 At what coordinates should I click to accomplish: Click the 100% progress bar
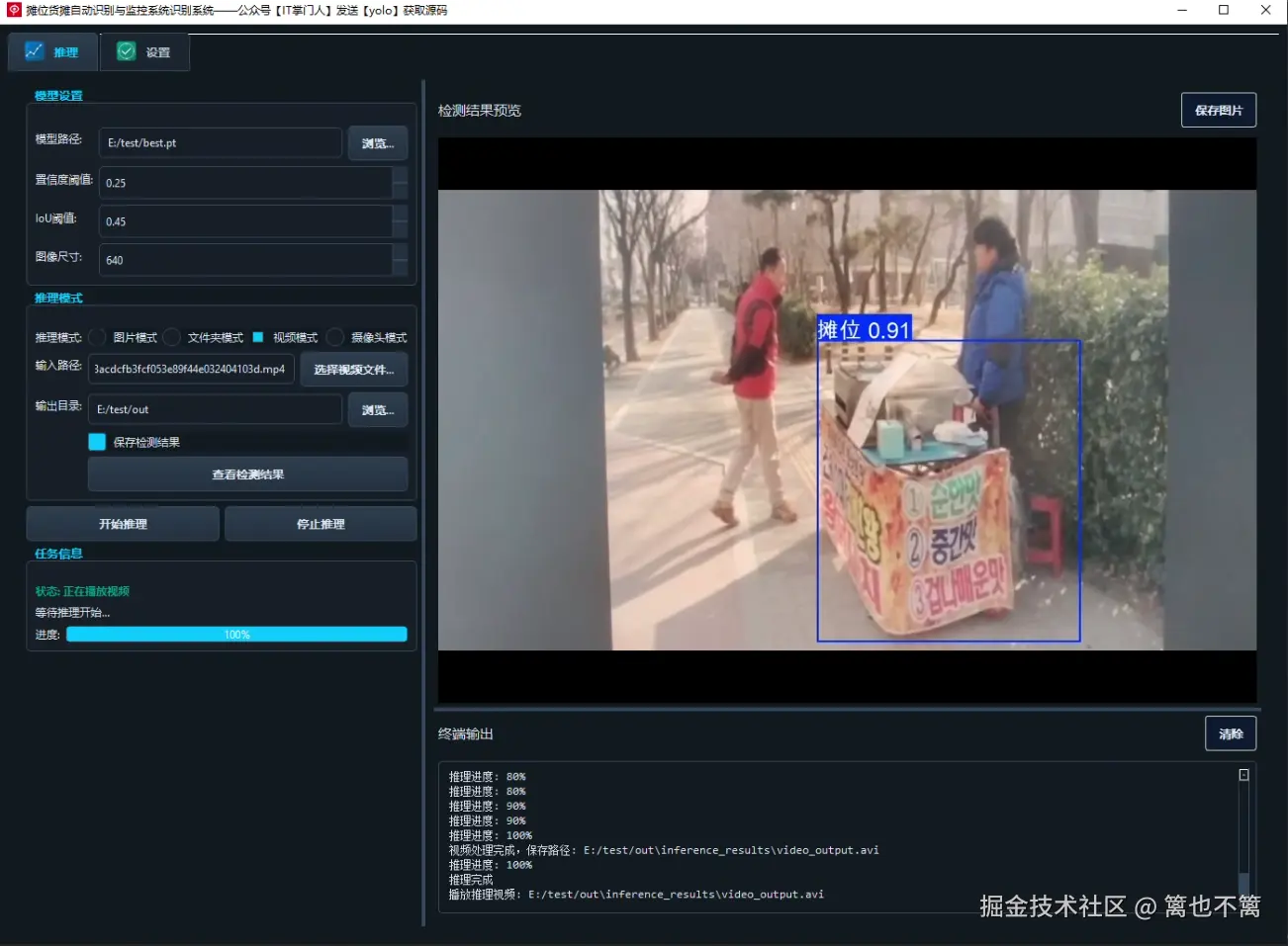pyautogui.click(x=236, y=635)
